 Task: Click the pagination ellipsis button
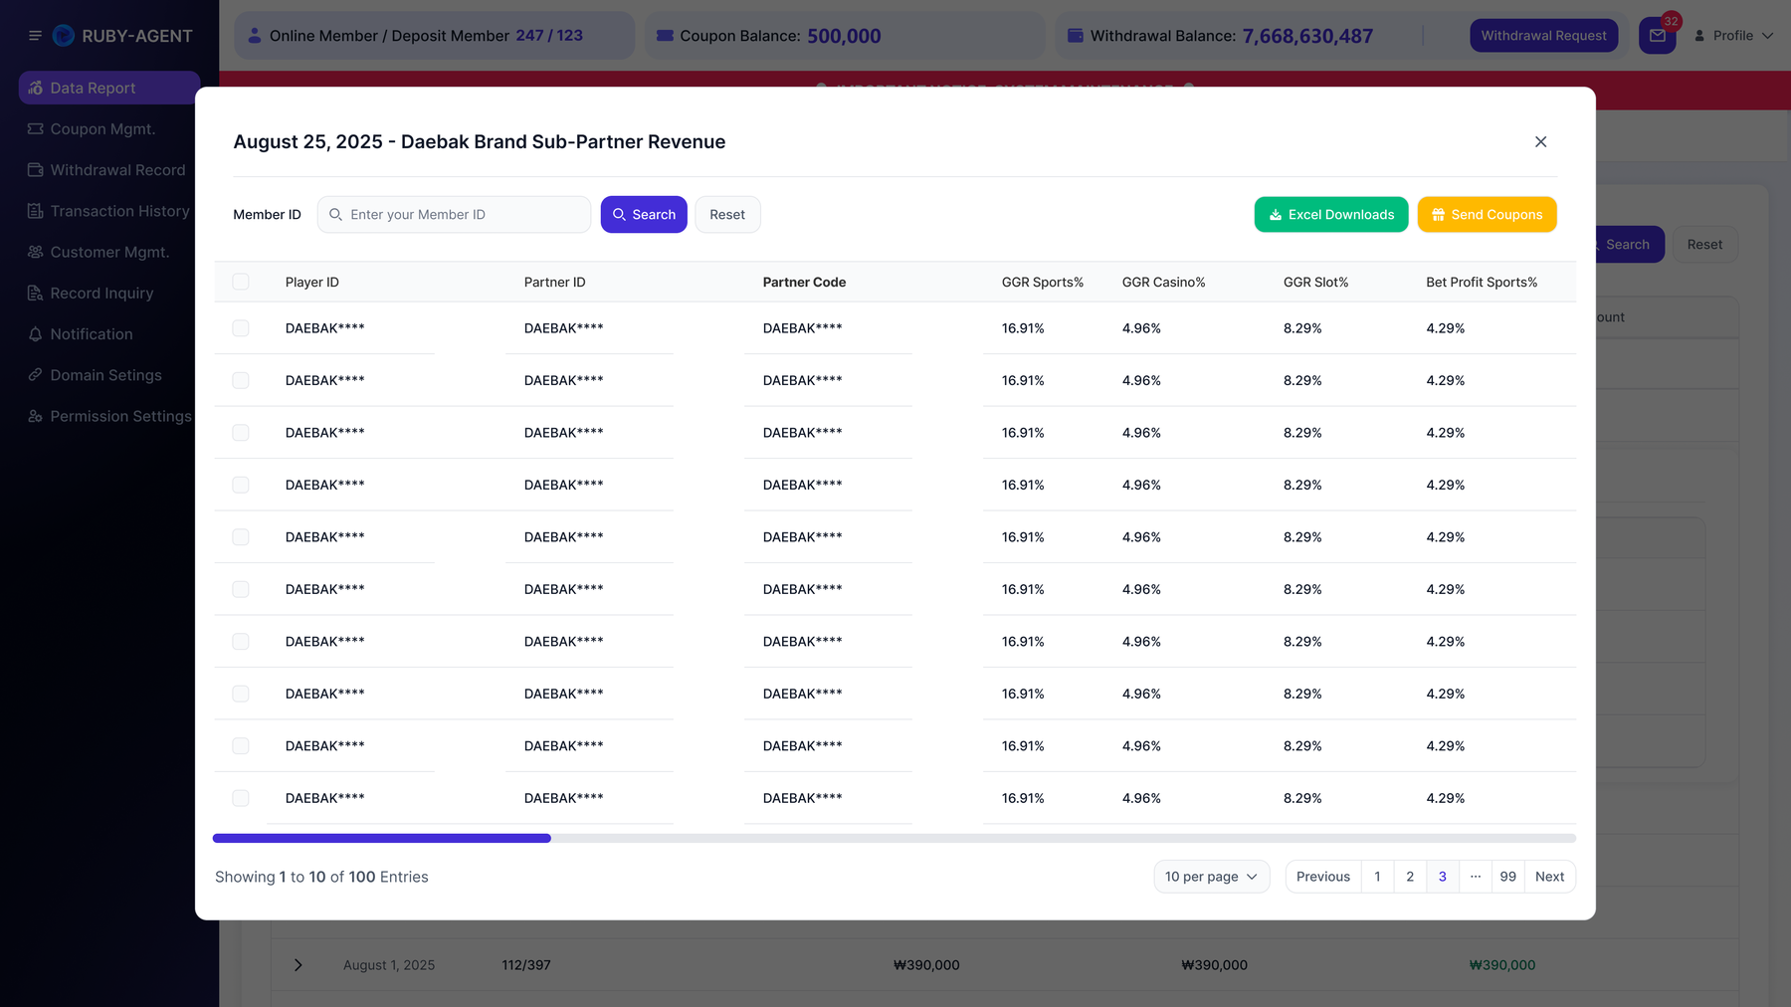(1476, 877)
